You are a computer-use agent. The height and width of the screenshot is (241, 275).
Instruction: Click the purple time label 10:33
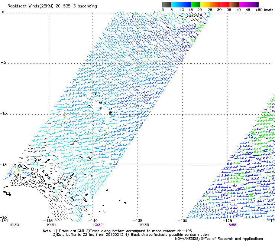pyautogui.click(x=144, y=225)
